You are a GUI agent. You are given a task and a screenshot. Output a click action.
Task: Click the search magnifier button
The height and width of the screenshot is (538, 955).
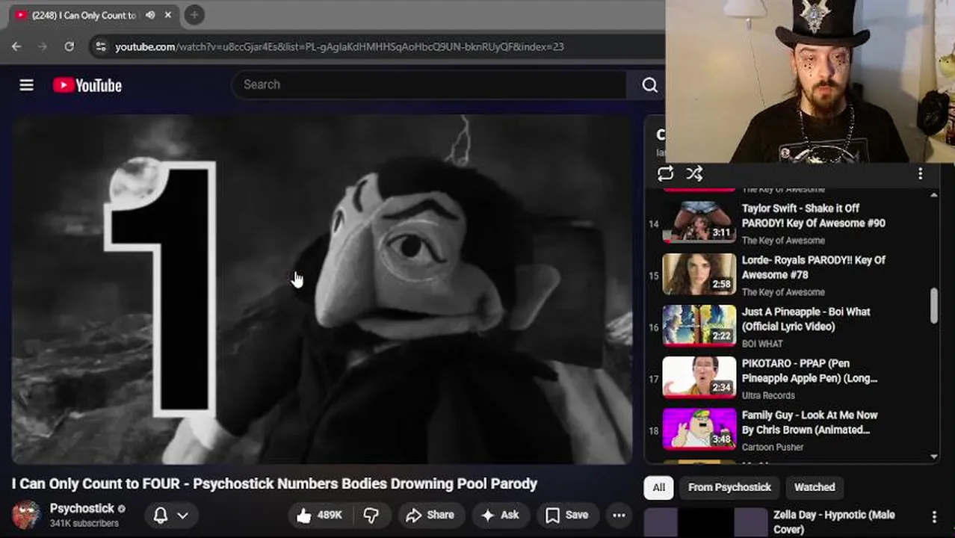point(649,85)
